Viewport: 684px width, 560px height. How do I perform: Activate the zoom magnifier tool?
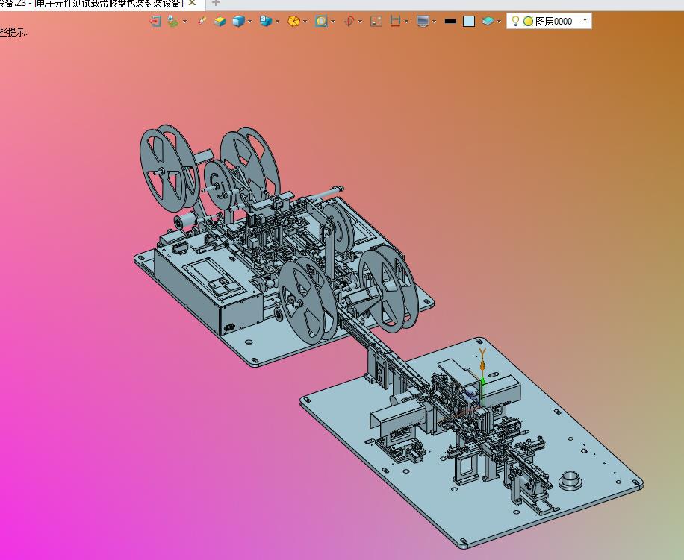tap(321, 21)
